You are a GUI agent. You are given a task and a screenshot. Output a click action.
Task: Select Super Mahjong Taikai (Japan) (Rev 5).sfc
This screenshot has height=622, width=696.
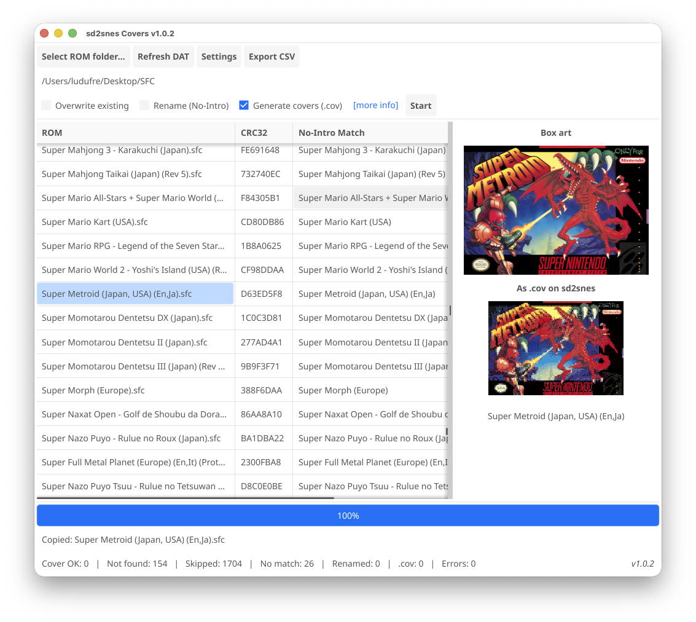click(135, 174)
